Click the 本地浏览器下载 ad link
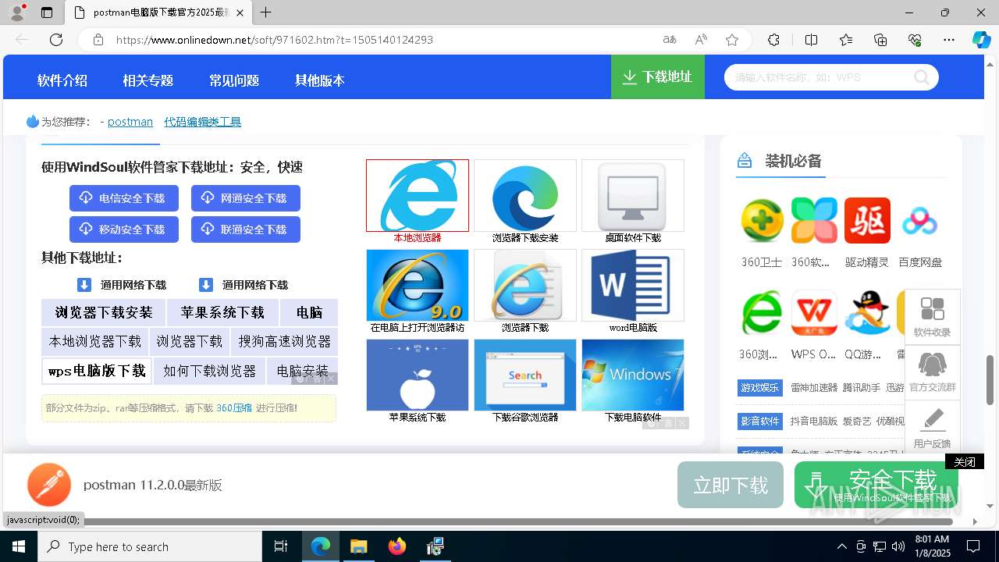Image resolution: width=999 pixels, height=562 pixels. 95,341
